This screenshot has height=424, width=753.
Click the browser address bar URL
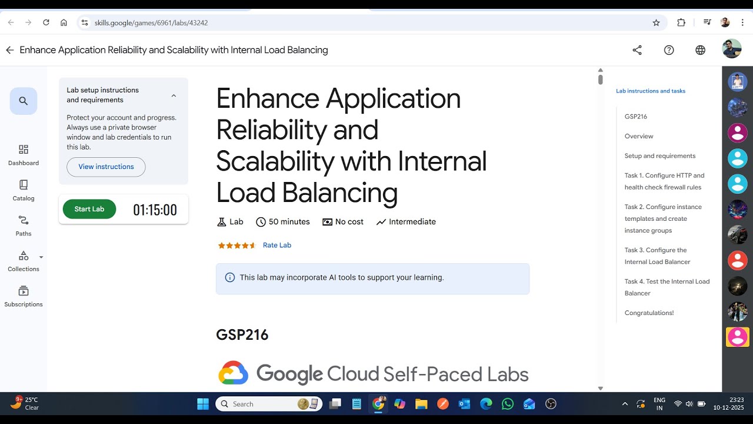pos(151,23)
